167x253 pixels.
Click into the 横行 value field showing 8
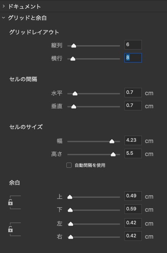click(133, 58)
